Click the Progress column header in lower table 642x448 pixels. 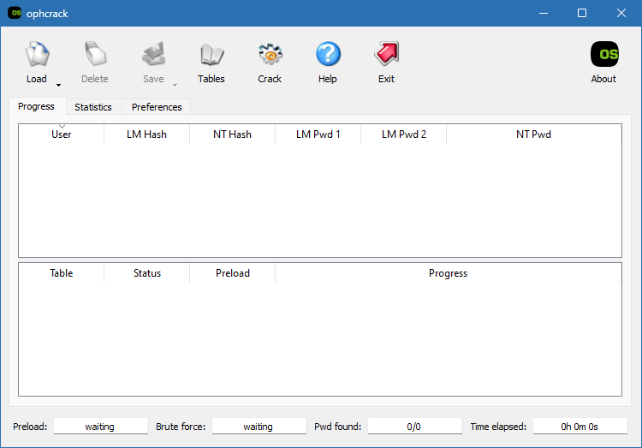pos(448,273)
